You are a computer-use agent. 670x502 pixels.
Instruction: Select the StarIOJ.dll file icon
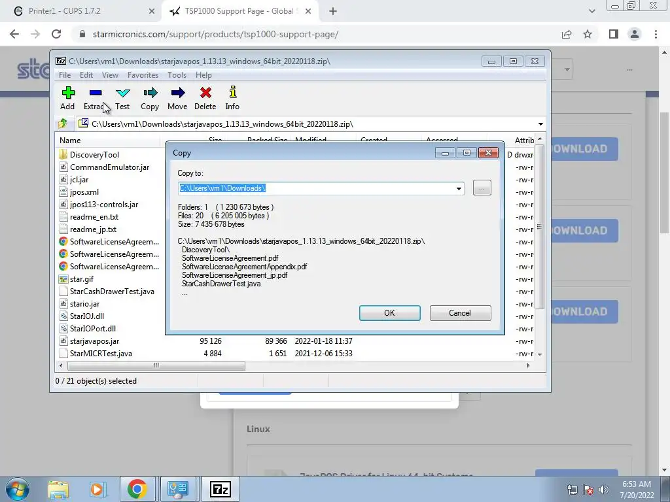pos(63,316)
